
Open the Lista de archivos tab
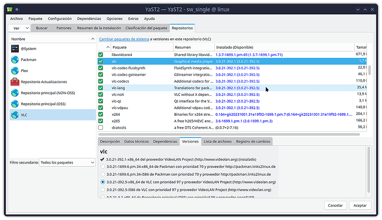(218, 141)
